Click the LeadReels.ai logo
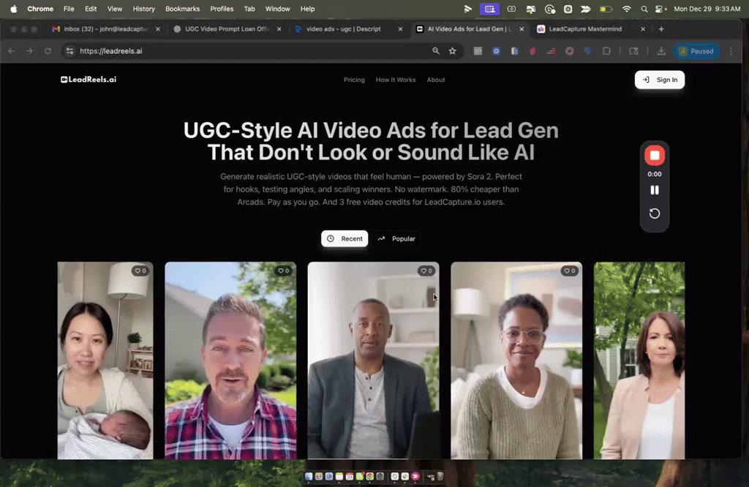The width and height of the screenshot is (749, 487). click(x=89, y=80)
